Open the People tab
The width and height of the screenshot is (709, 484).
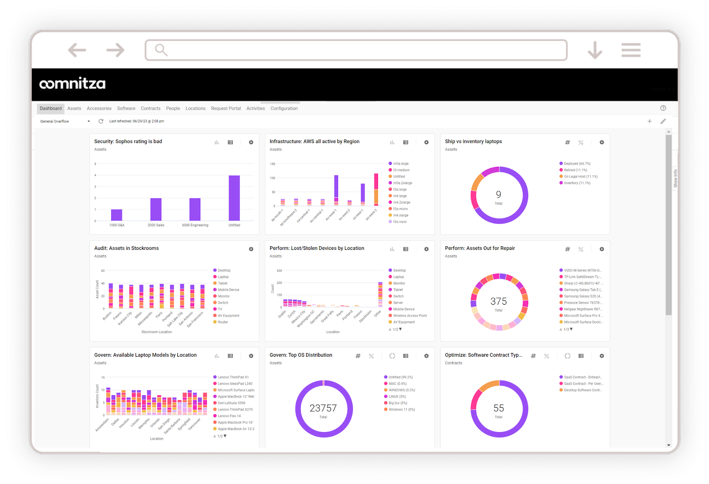[x=173, y=108]
